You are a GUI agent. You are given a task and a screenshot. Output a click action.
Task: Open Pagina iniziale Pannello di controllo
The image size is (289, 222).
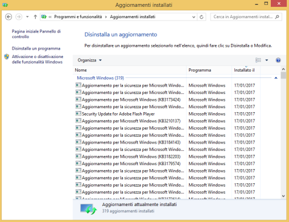tap(36, 34)
